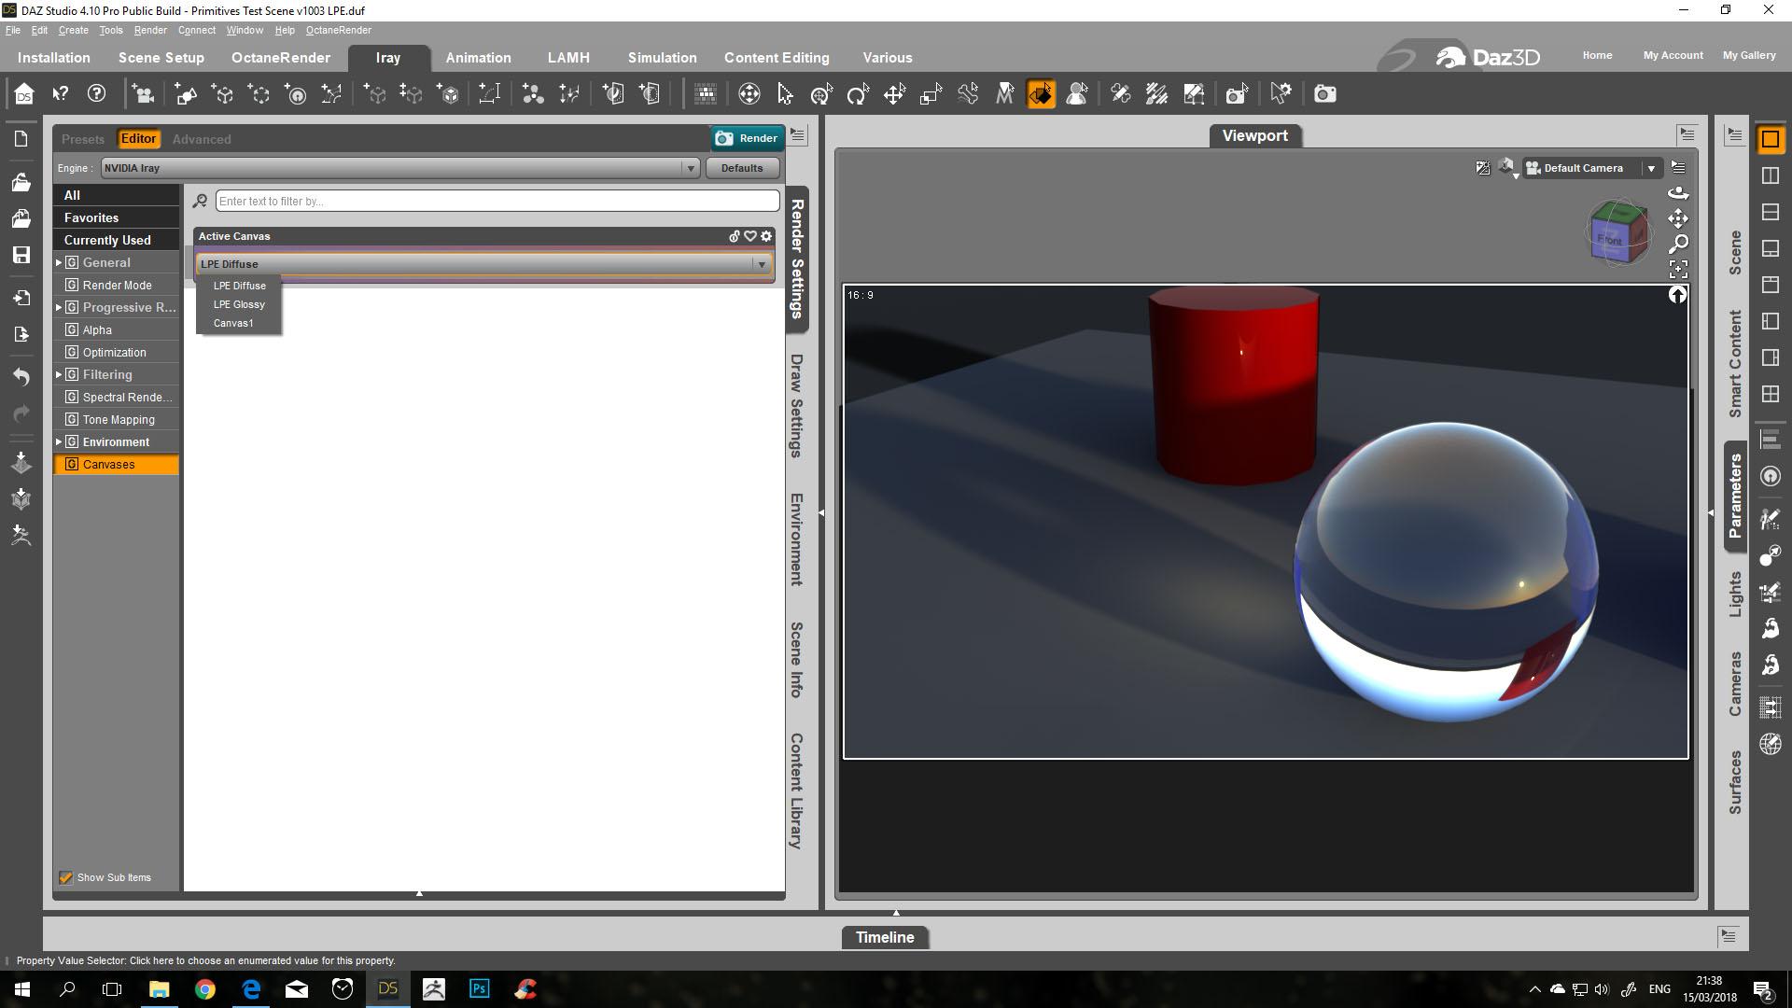Click the viewport frame zoom magnifier icon
The image size is (1792, 1008).
coord(1678,245)
